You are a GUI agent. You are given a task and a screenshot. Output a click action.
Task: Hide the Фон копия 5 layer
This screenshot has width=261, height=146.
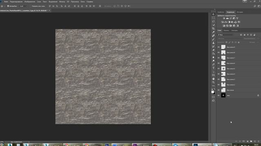219,69
